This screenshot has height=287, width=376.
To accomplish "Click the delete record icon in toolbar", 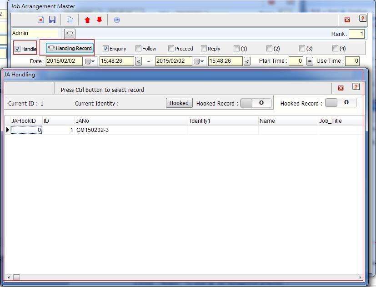I will (41, 20).
